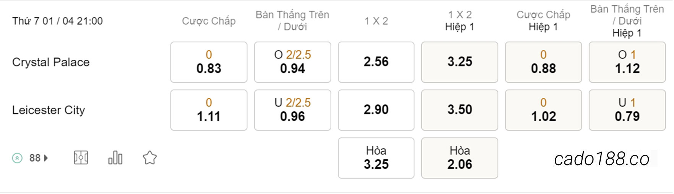Click the green circular up-arrow icon
The height and width of the screenshot is (194, 674).
coord(17,158)
